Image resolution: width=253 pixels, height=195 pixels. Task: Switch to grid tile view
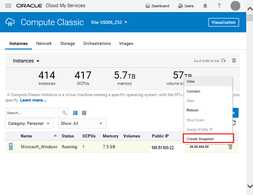click(75, 113)
